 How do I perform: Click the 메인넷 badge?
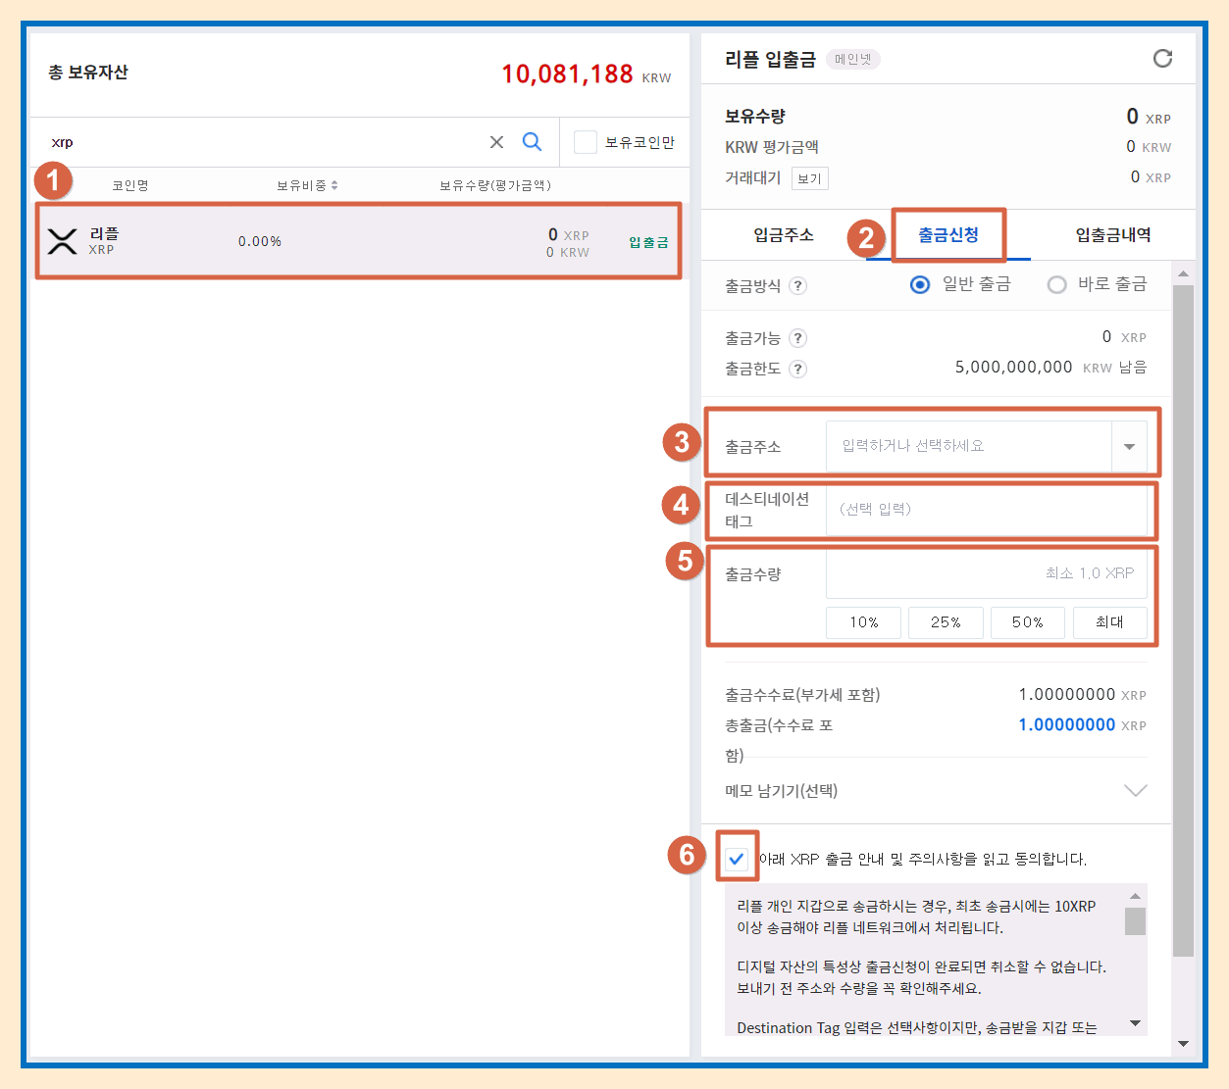coord(853,60)
